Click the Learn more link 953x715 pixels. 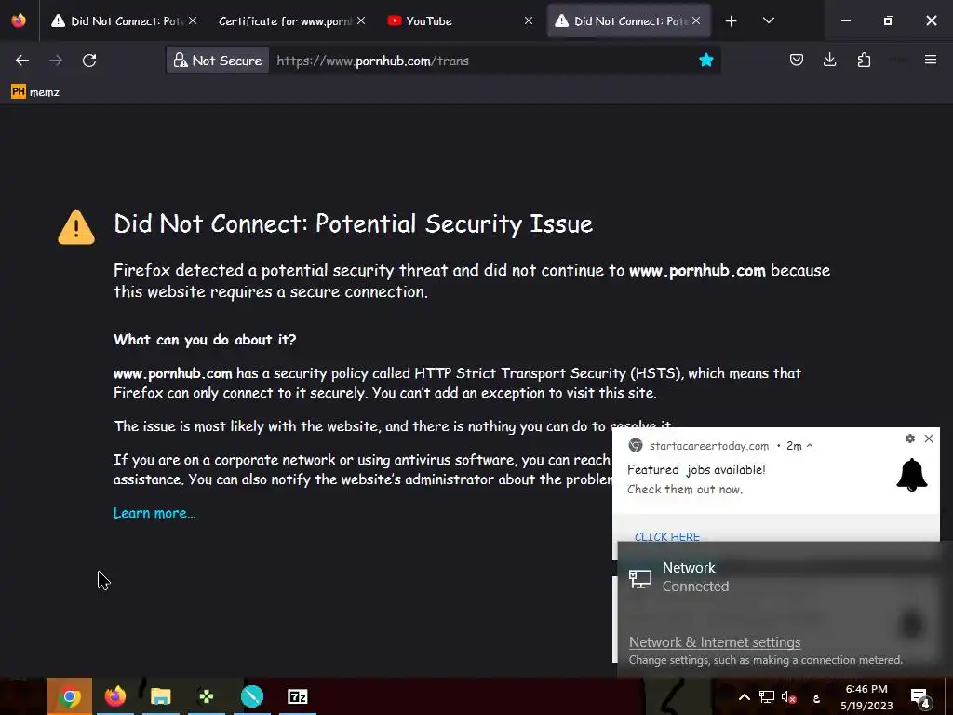154,513
